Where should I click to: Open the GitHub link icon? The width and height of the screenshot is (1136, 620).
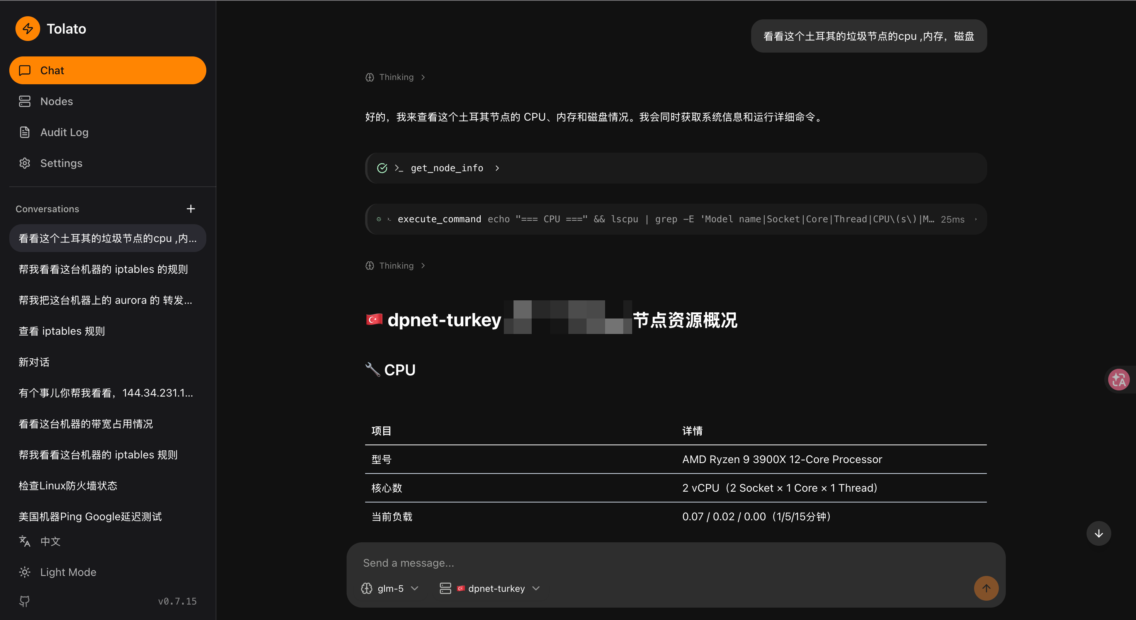[x=25, y=601]
